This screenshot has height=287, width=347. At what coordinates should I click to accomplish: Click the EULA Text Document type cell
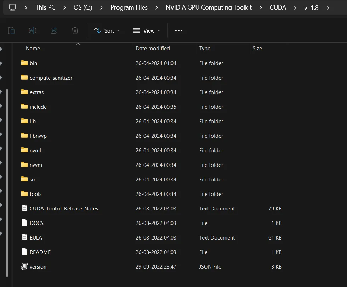click(x=217, y=238)
